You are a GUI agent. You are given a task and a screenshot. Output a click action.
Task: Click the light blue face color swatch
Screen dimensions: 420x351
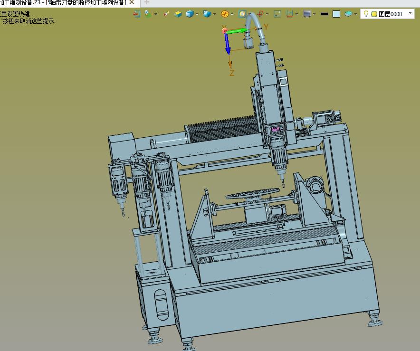336,14
